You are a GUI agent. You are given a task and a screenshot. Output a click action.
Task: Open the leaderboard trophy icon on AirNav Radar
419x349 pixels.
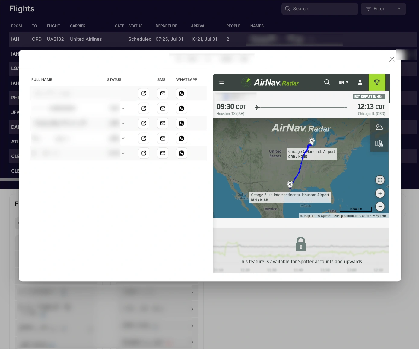tap(377, 82)
